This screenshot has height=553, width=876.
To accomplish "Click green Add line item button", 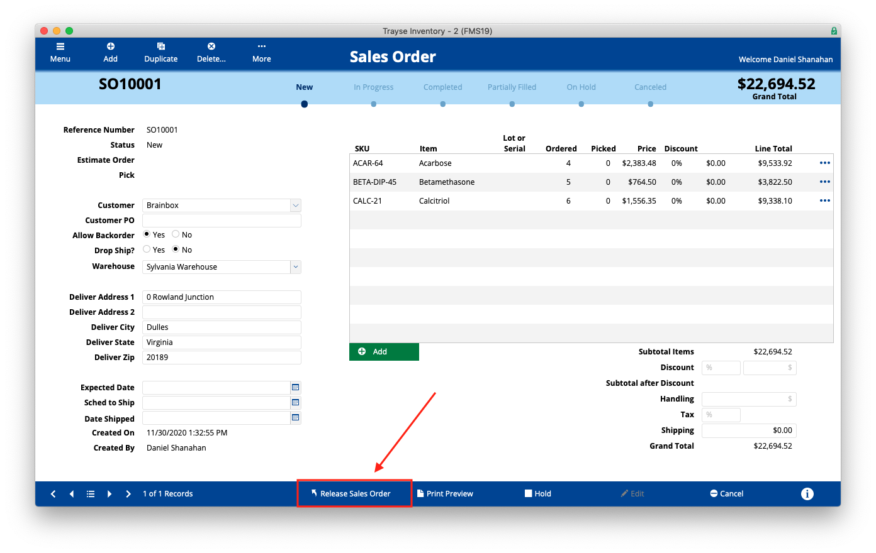I will 385,352.
